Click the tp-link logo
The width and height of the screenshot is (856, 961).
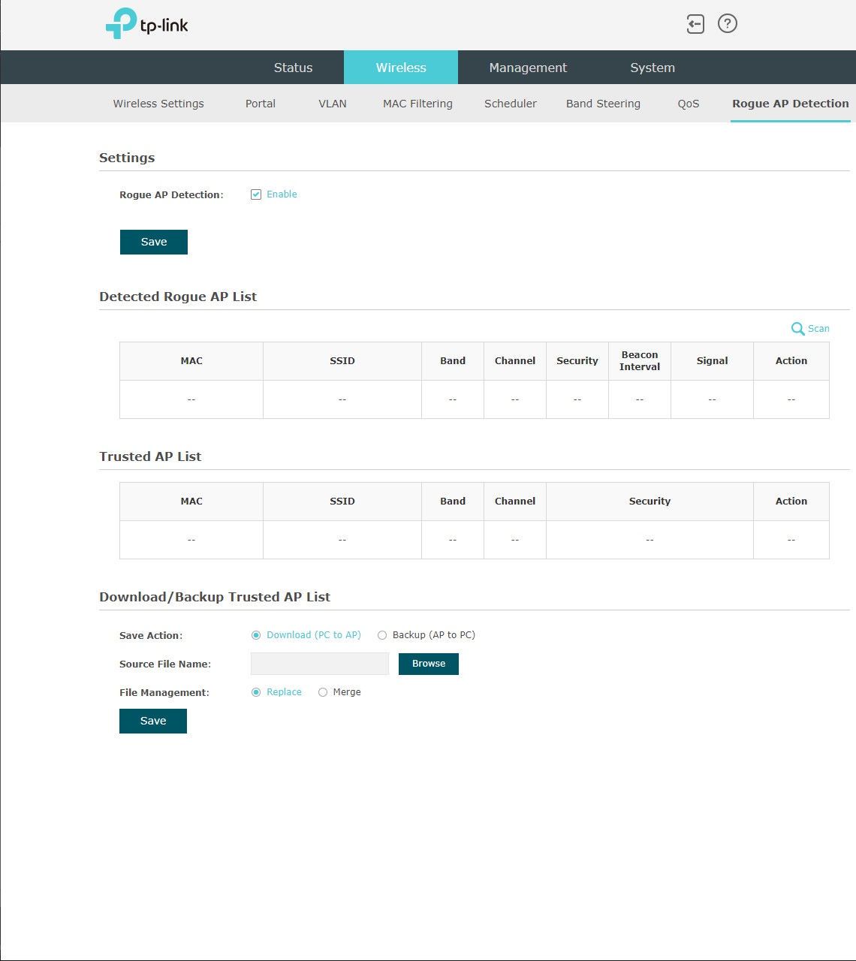pyautogui.click(x=147, y=24)
